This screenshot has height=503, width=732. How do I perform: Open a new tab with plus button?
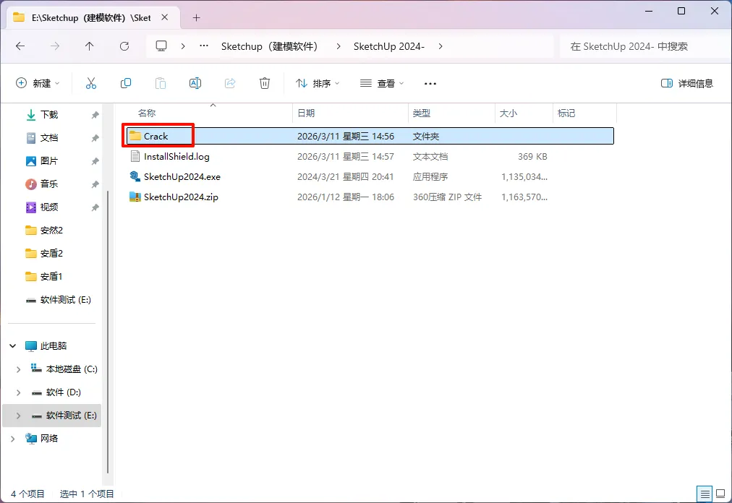197,18
